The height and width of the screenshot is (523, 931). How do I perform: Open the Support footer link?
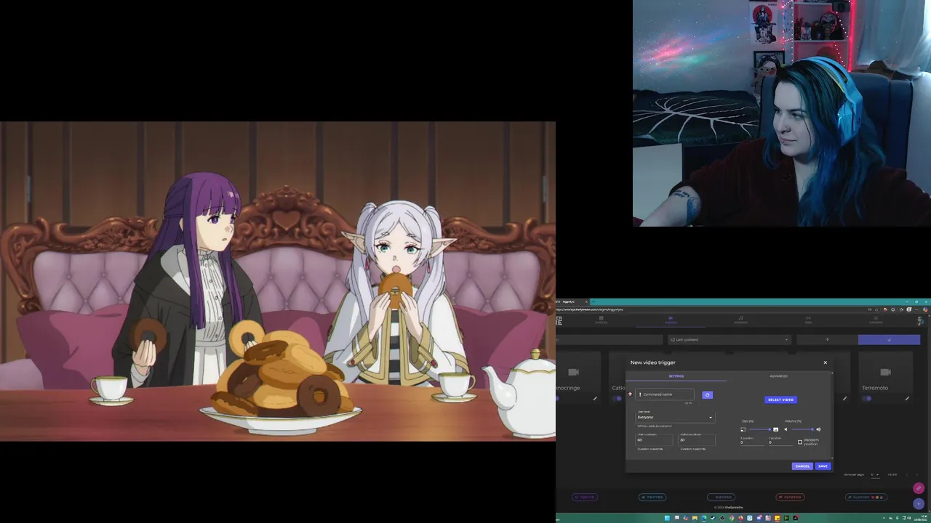pos(866,497)
